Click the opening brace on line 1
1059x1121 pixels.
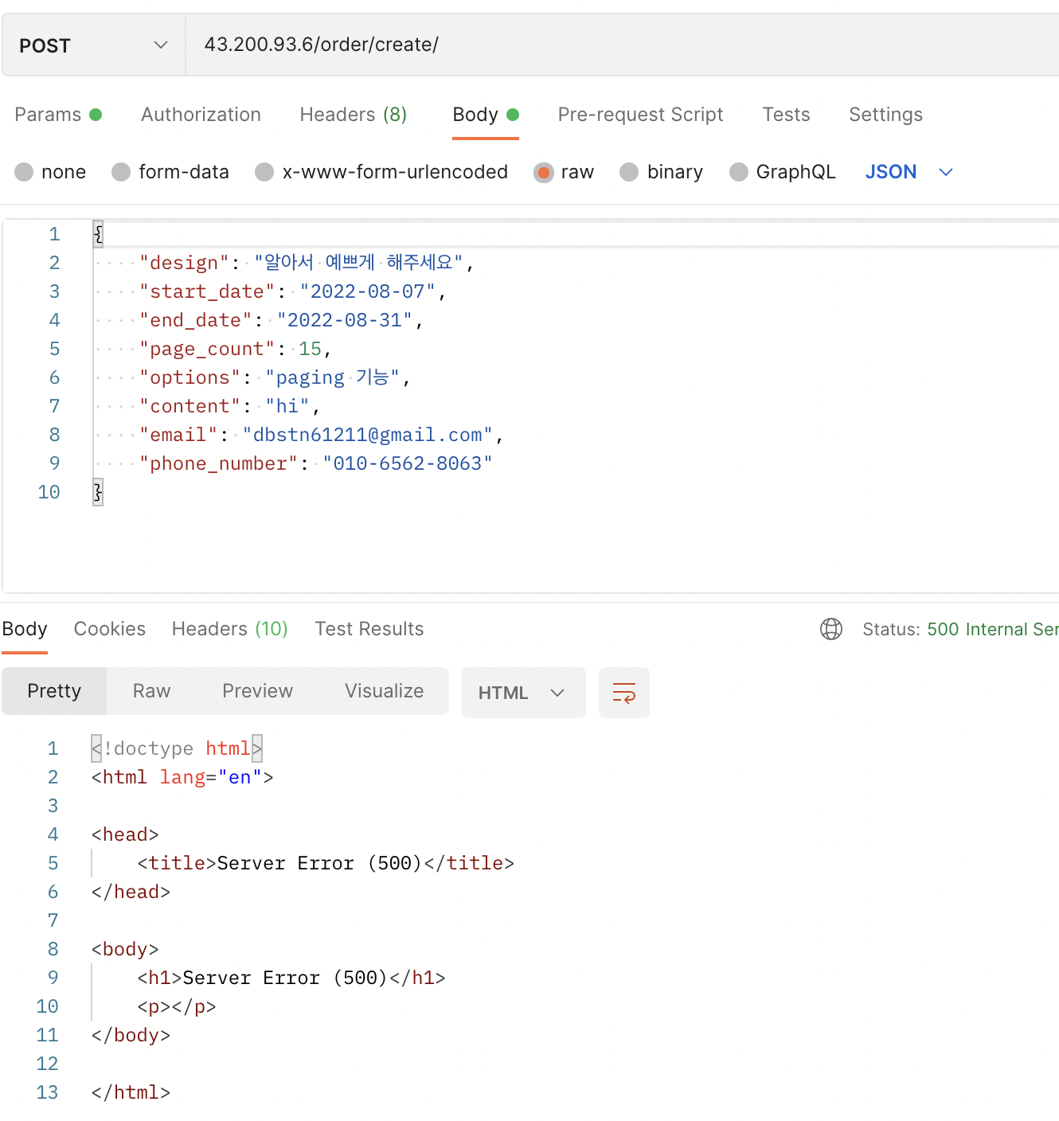pos(98,234)
